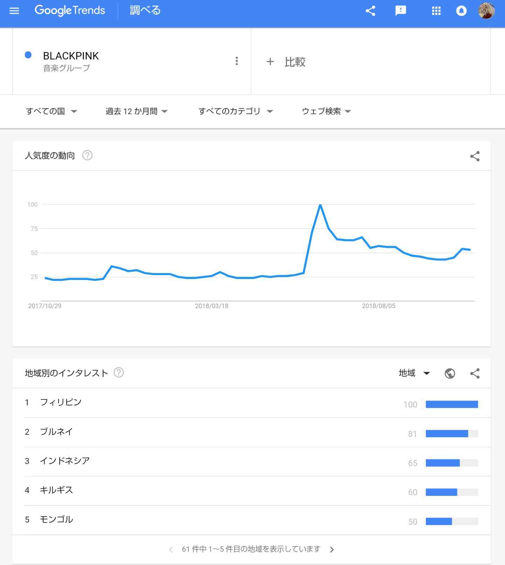The image size is (505, 565).
Task: Expand the 地域 resolution dropdown
Action: (x=414, y=373)
